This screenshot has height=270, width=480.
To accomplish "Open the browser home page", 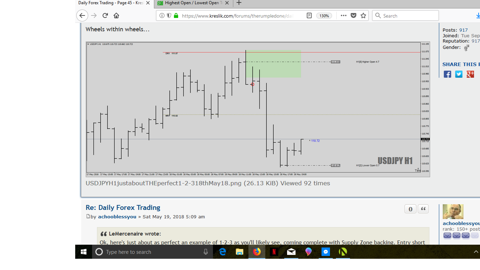I will 116,15.
